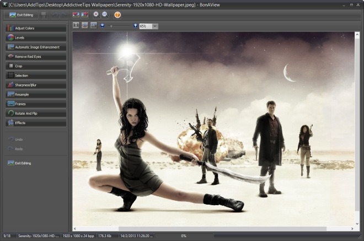Open the Resample tool

coord(36,94)
